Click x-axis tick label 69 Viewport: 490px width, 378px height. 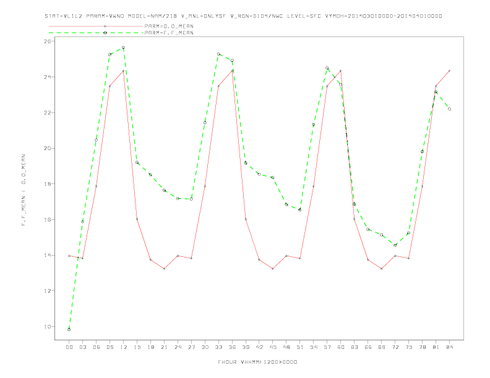tap(382, 347)
